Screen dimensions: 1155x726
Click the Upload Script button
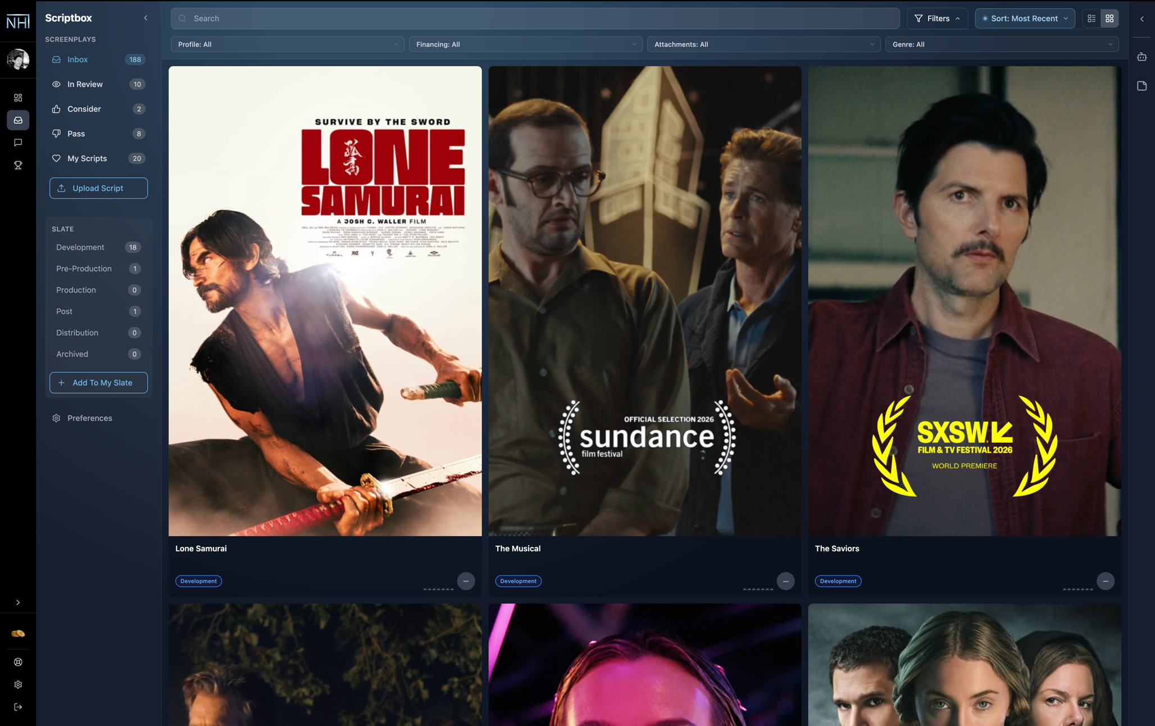click(98, 188)
